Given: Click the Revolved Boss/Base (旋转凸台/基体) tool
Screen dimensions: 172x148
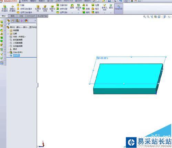Looking at the screenshot, I should (12, 8).
